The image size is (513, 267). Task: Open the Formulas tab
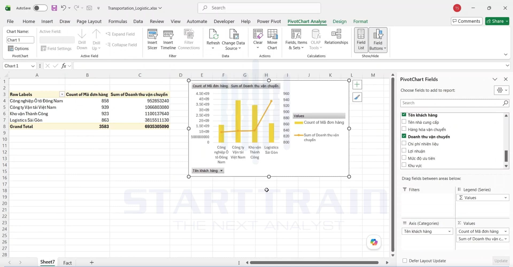118,21
